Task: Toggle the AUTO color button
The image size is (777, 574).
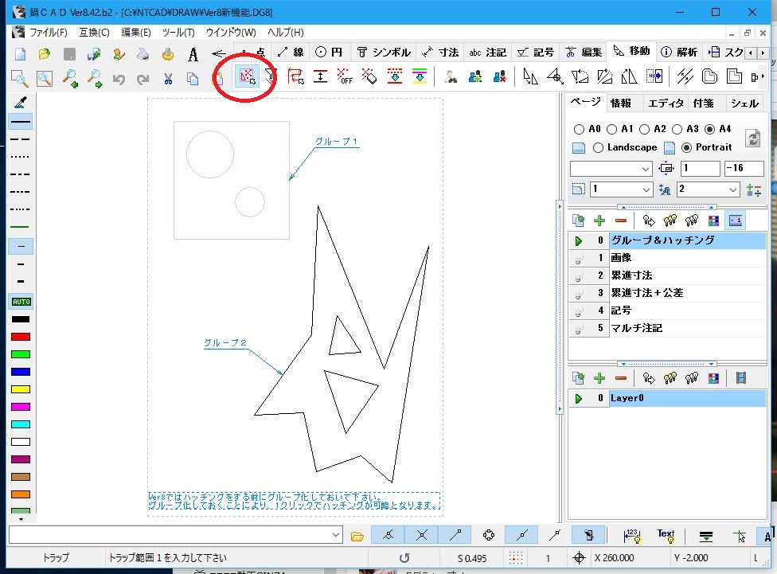Action: [21, 302]
